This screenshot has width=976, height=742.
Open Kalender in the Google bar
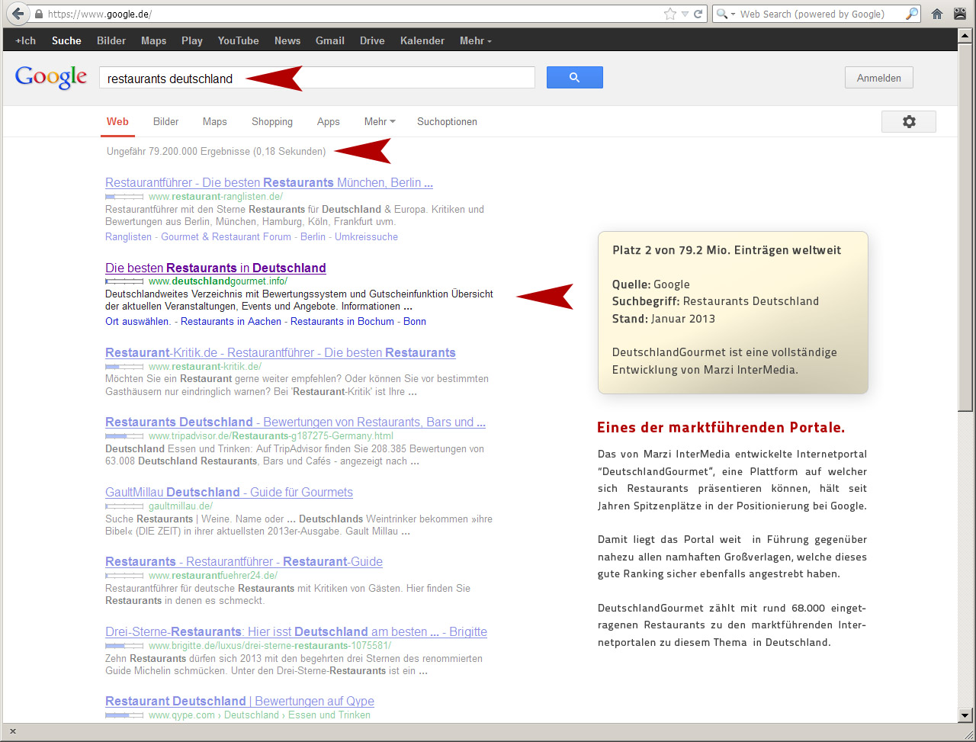coord(422,40)
